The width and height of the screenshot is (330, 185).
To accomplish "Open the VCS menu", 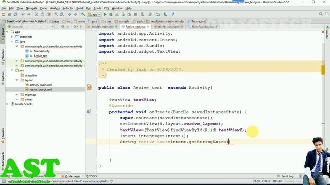I will (x=107, y=8).
